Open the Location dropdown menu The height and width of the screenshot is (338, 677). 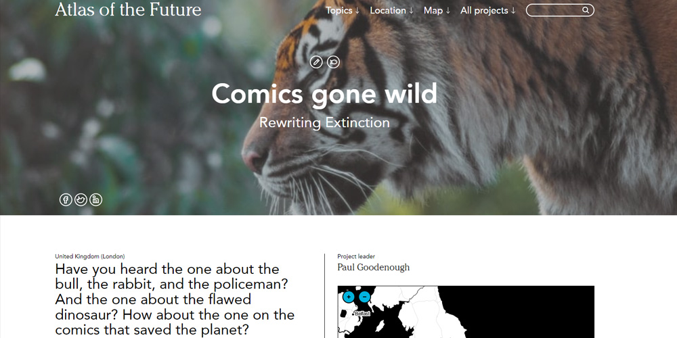[x=391, y=10]
